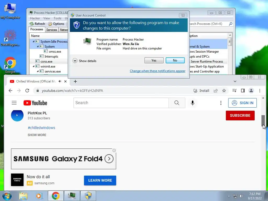Open 'Change when these notifications appear' link
The height and width of the screenshot is (201, 268).
pyautogui.click(x=157, y=71)
